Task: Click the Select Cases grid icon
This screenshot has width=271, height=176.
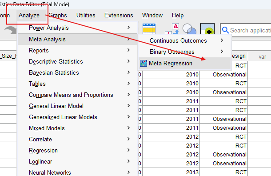Action: coord(149,28)
